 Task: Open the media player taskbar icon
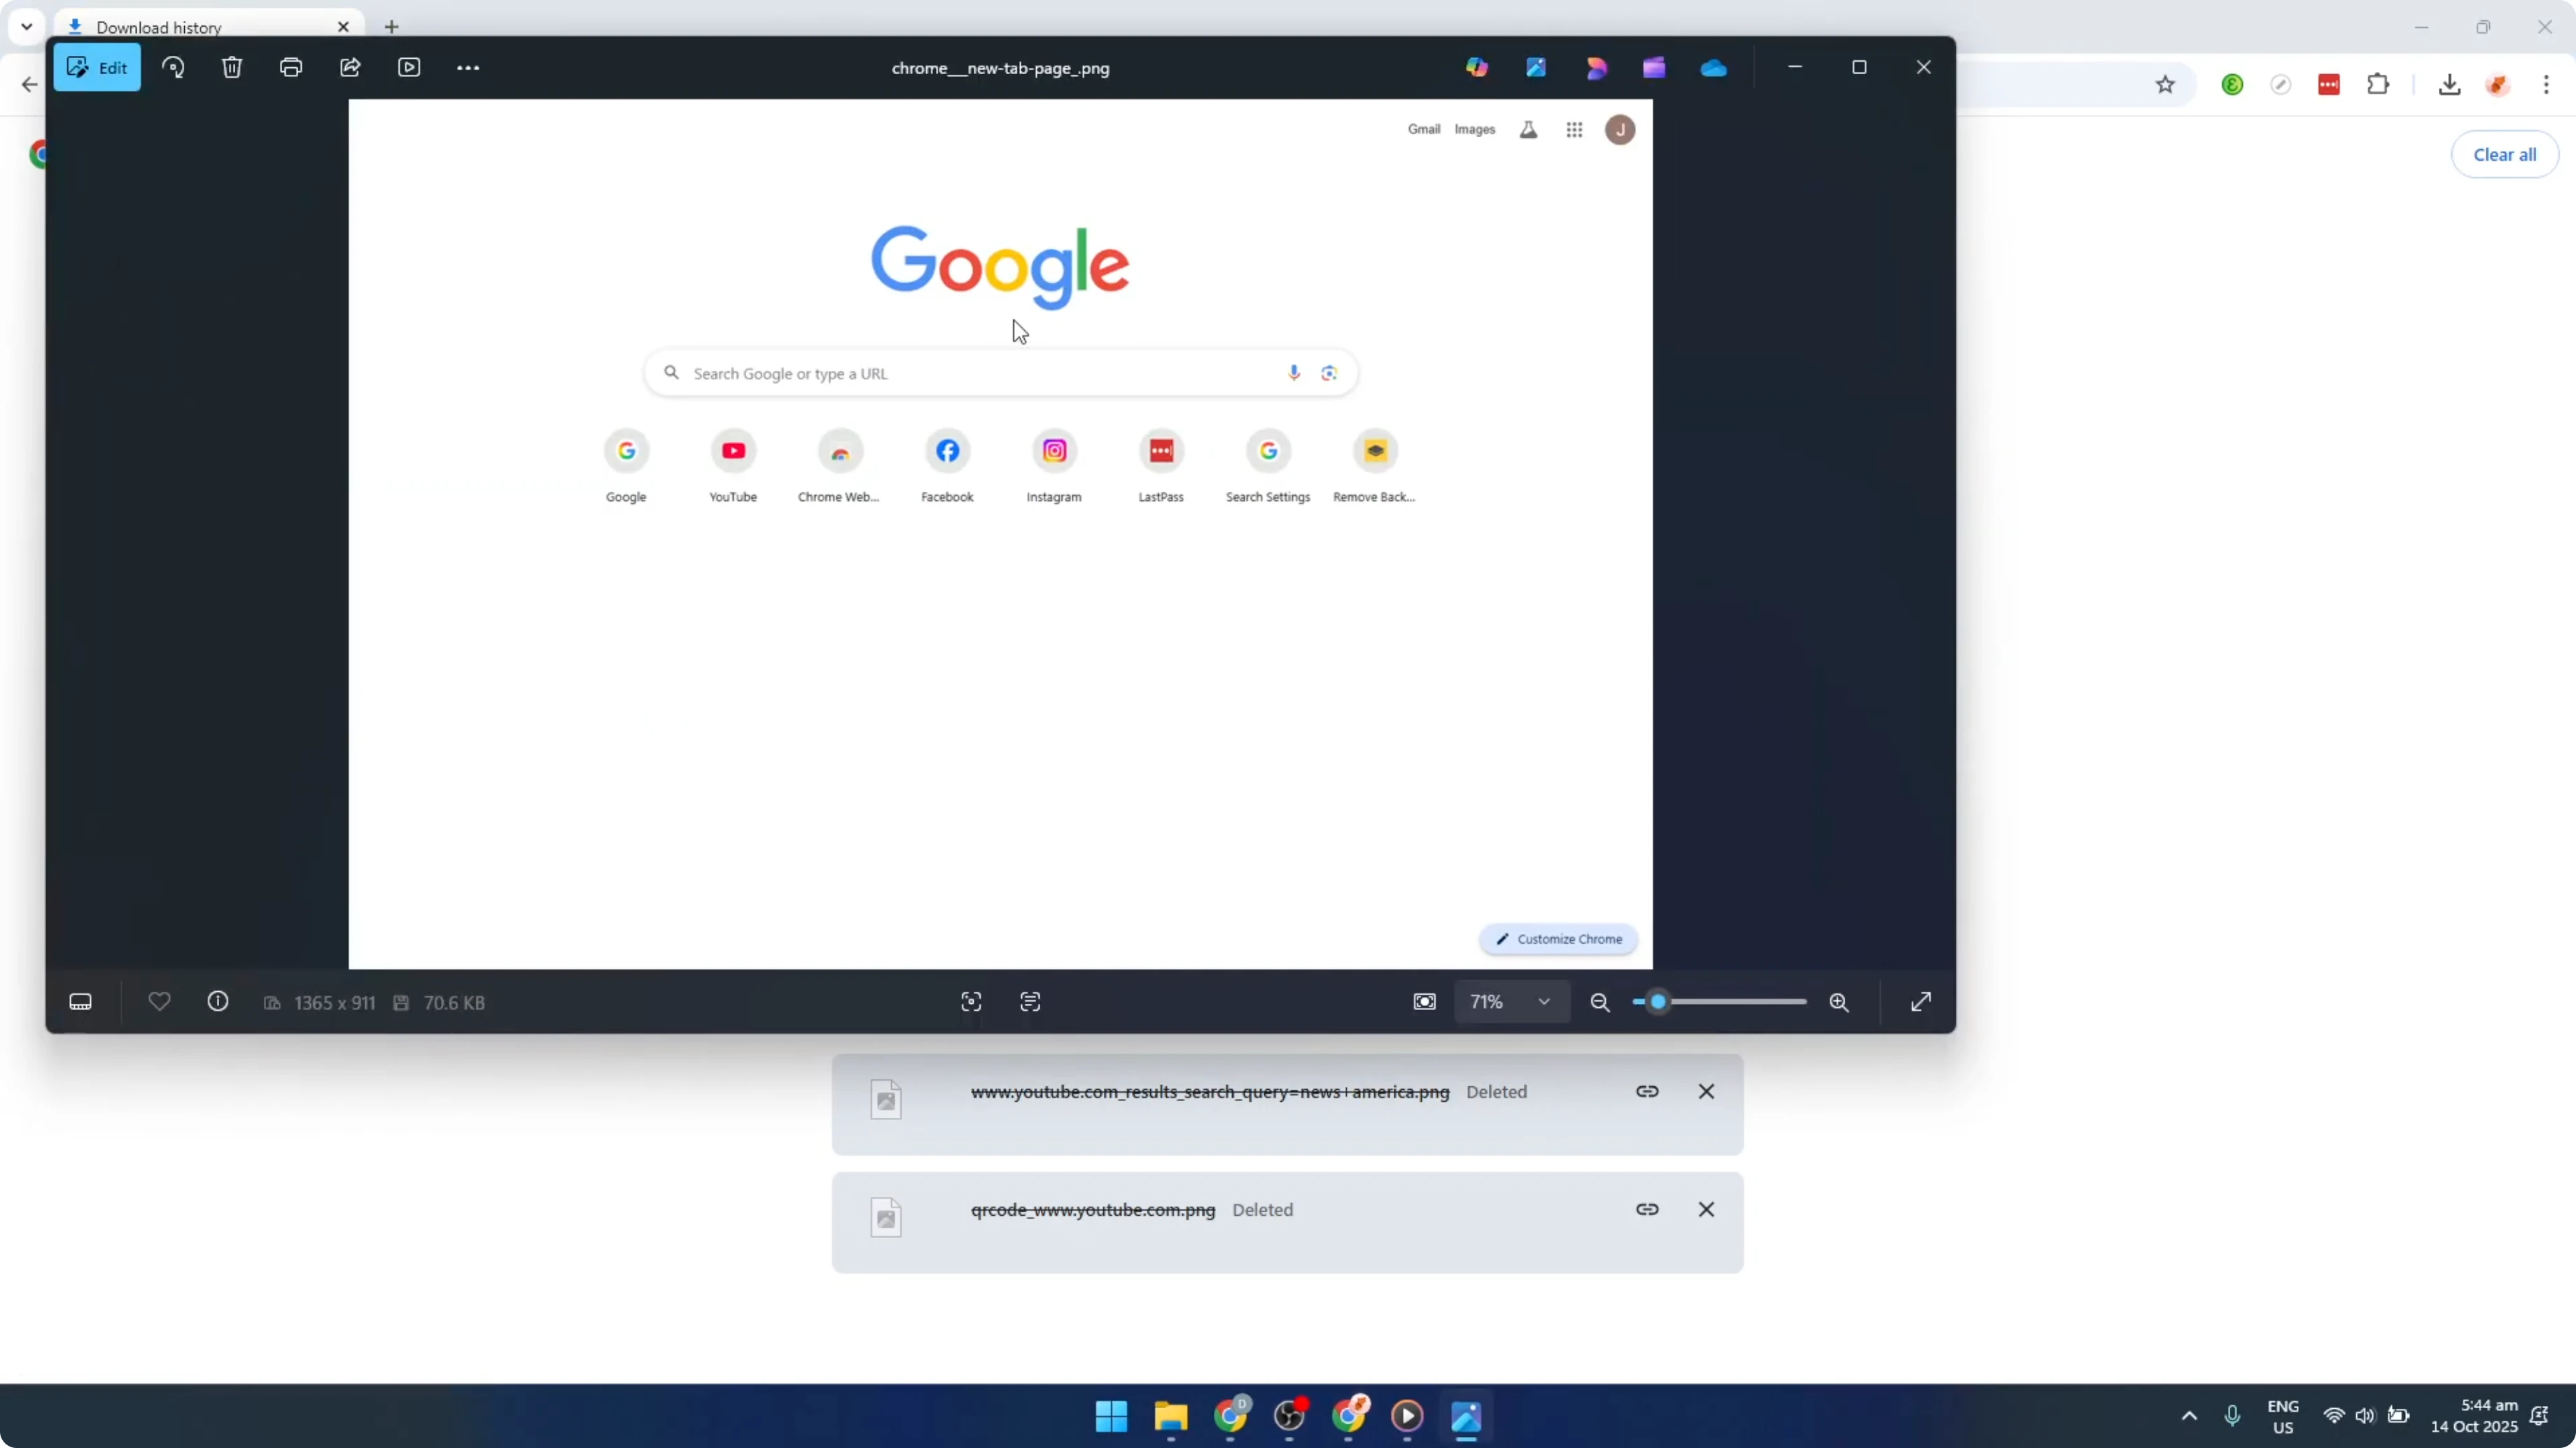(x=1407, y=1416)
